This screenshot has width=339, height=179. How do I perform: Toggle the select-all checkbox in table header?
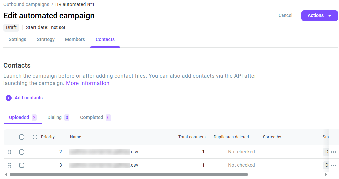(x=22, y=137)
